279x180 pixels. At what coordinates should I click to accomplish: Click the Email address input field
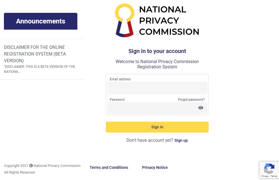[157, 87]
